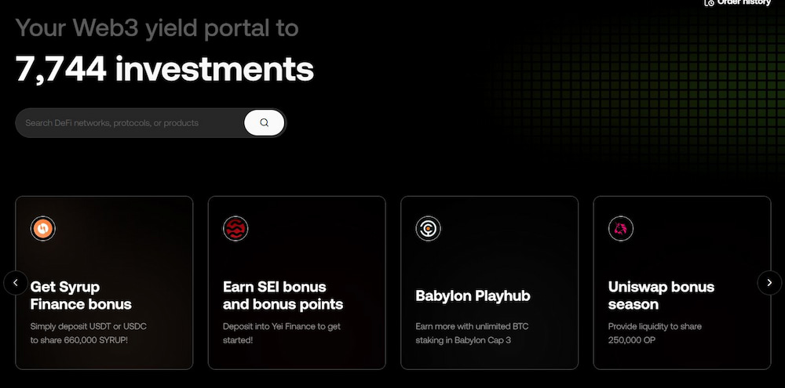Click 'Provide liquidity to share 250,000 OP' text
The image size is (785, 388).
[655, 333]
